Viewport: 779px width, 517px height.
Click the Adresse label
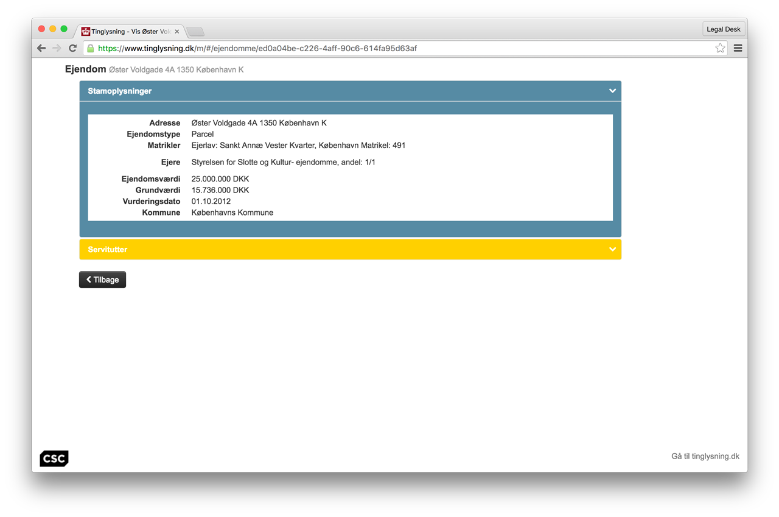[x=165, y=123]
